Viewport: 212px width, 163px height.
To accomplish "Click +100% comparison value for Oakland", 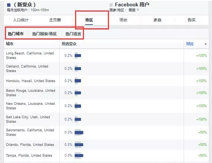I will pyautogui.click(x=202, y=69).
